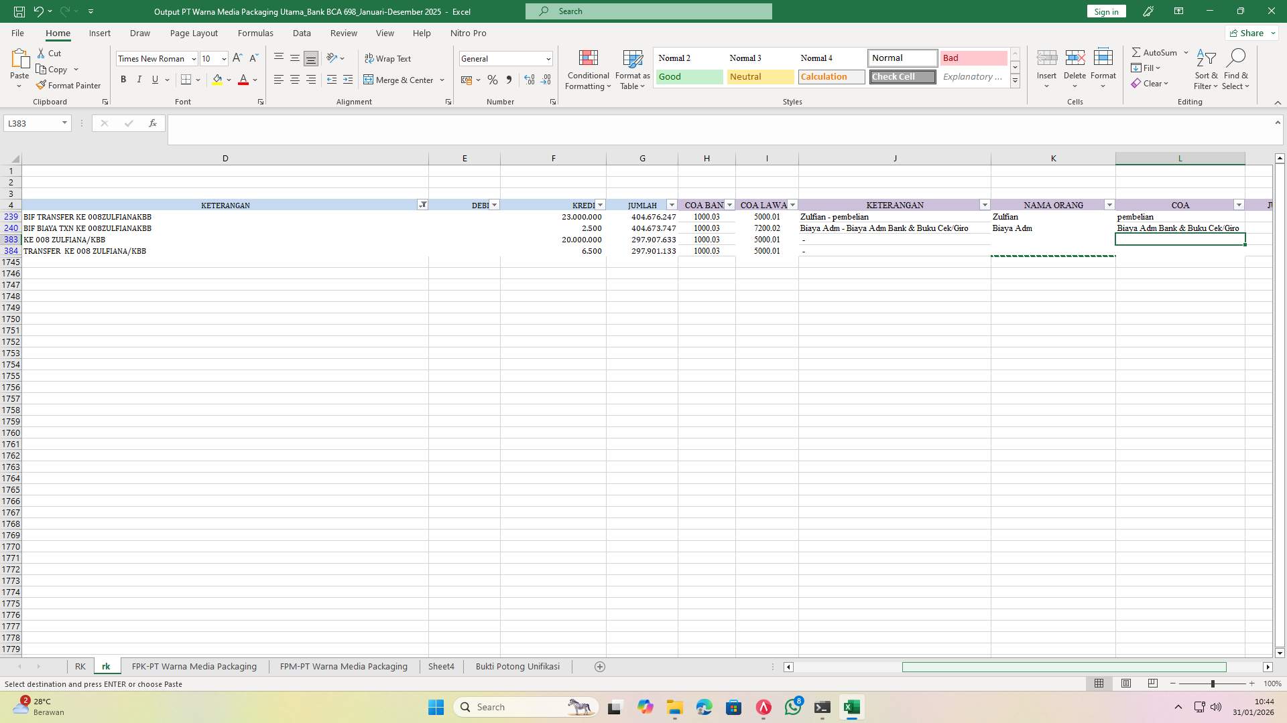Screen dimensions: 1287x723
Task: Switch to the Formulas ribbon tab
Action: click(255, 33)
